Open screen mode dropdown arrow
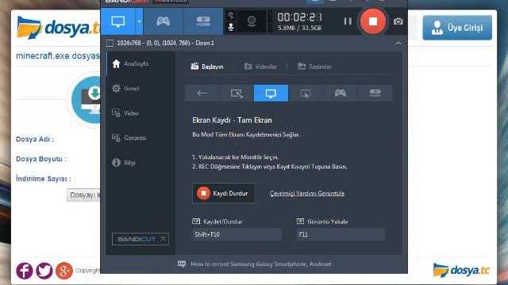 tap(139, 21)
